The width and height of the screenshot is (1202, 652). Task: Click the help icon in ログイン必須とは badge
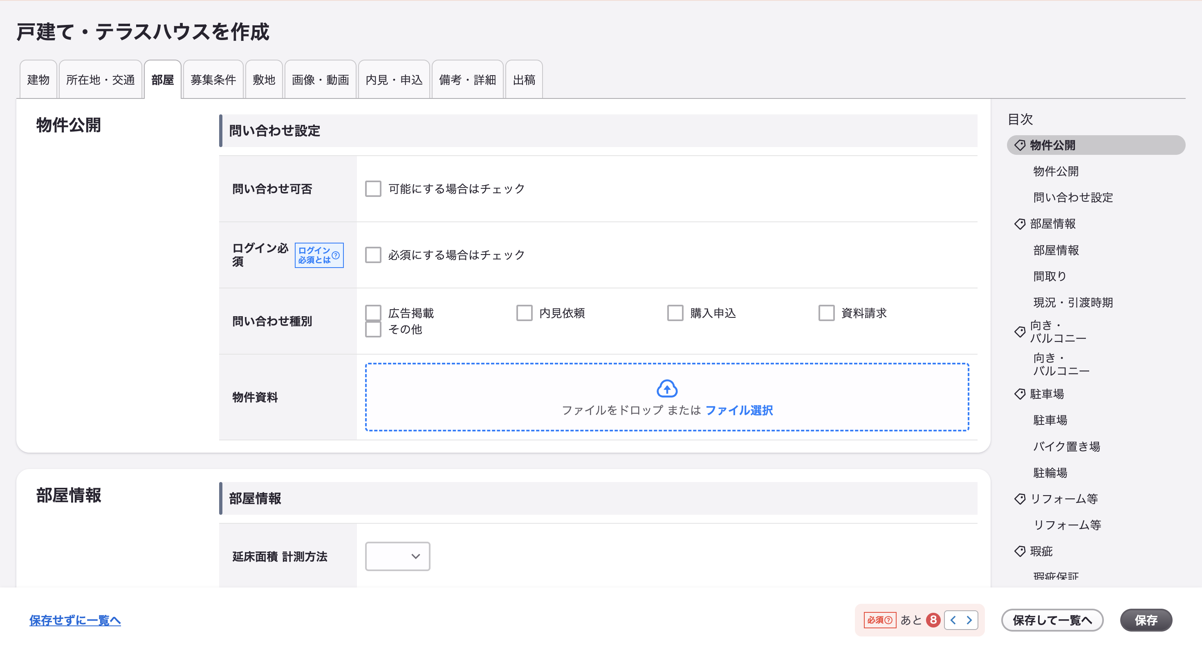[x=336, y=255]
